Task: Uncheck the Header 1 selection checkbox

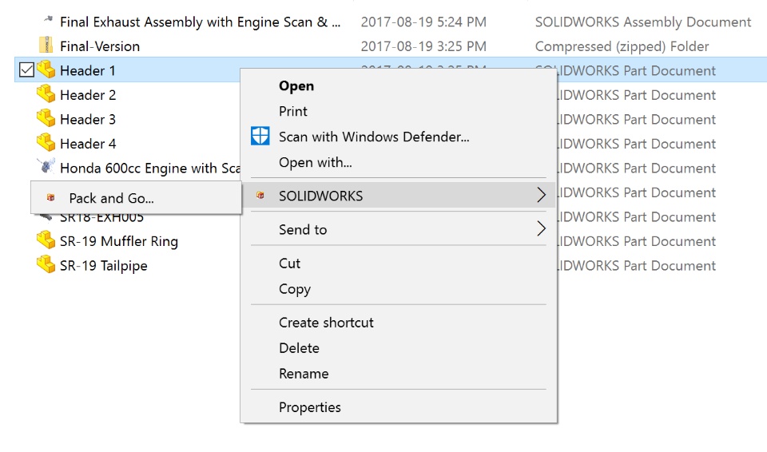Action: tap(26, 70)
